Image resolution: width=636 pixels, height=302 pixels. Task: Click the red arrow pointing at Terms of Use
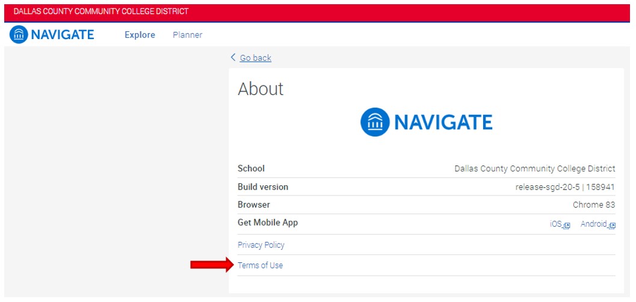[x=211, y=265]
